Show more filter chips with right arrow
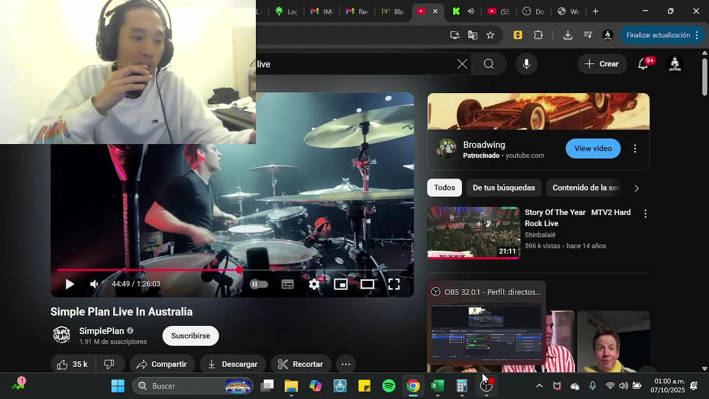 [636, 188]
